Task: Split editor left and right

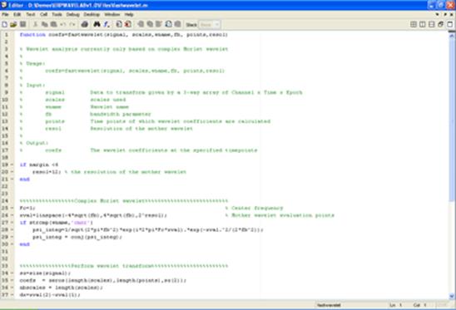Action: [422, 24]
